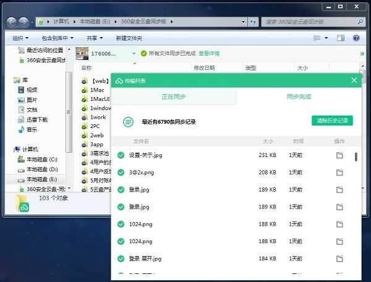The image size is (371, 282).
Task: Click the sync completed status check icon
Action: click(143, 53)
